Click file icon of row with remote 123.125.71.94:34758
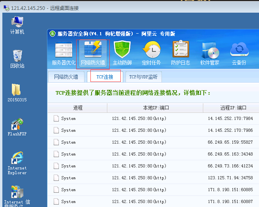This screenshot has height=207, width=259. [x=56, y=178]
